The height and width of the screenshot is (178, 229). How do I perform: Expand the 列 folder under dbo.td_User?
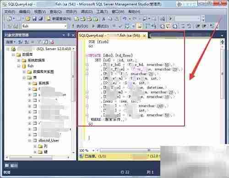coord(35,146)
